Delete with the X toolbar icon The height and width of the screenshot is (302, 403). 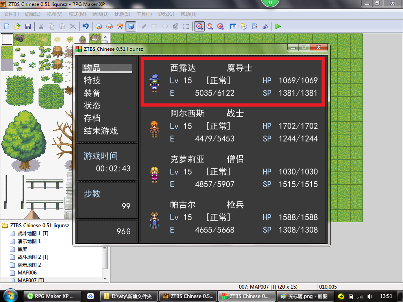click(73, 26)
